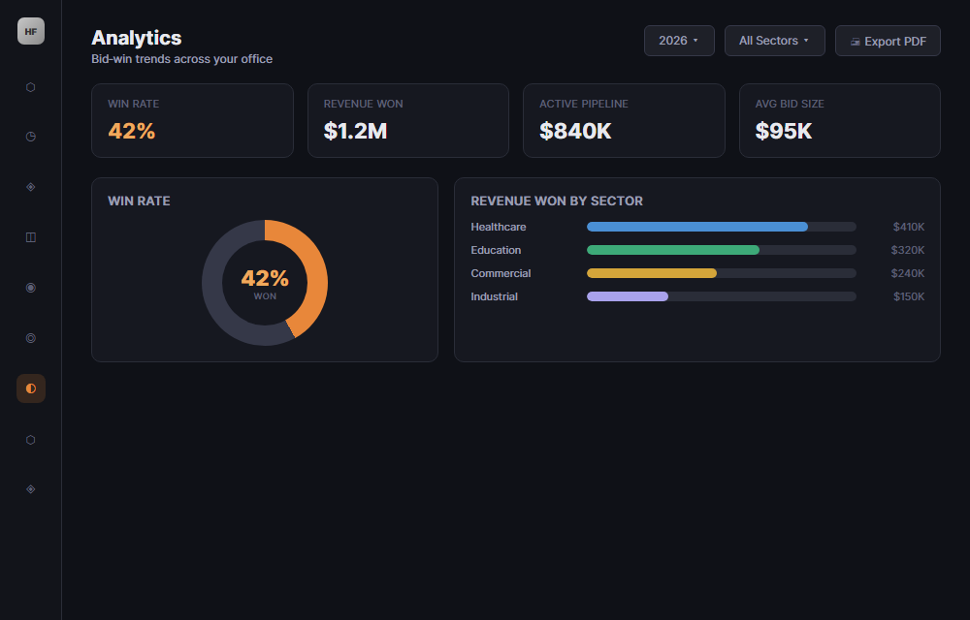The height and width of the screenshot is (620, 970).
Task: Click the $240K value
Action: (x=908, y=273)
